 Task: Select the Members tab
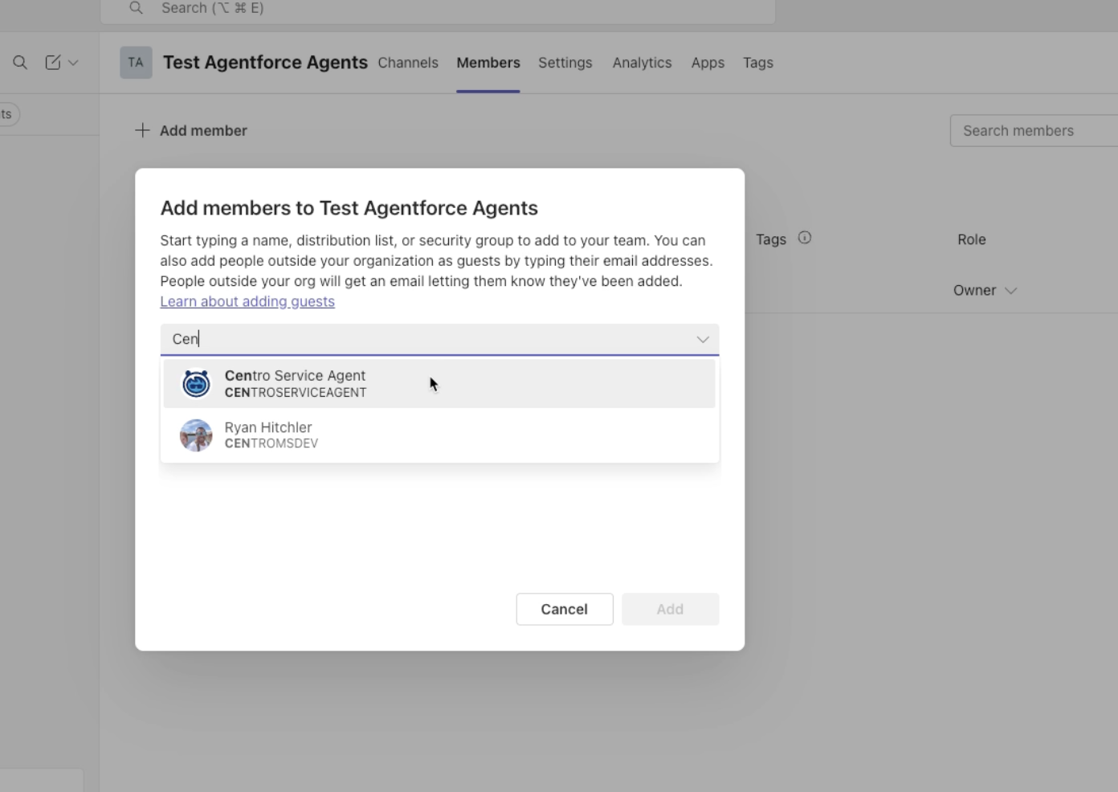pos(488,63)
